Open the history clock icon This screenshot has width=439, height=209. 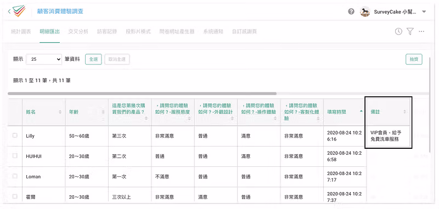pos(398,32)
